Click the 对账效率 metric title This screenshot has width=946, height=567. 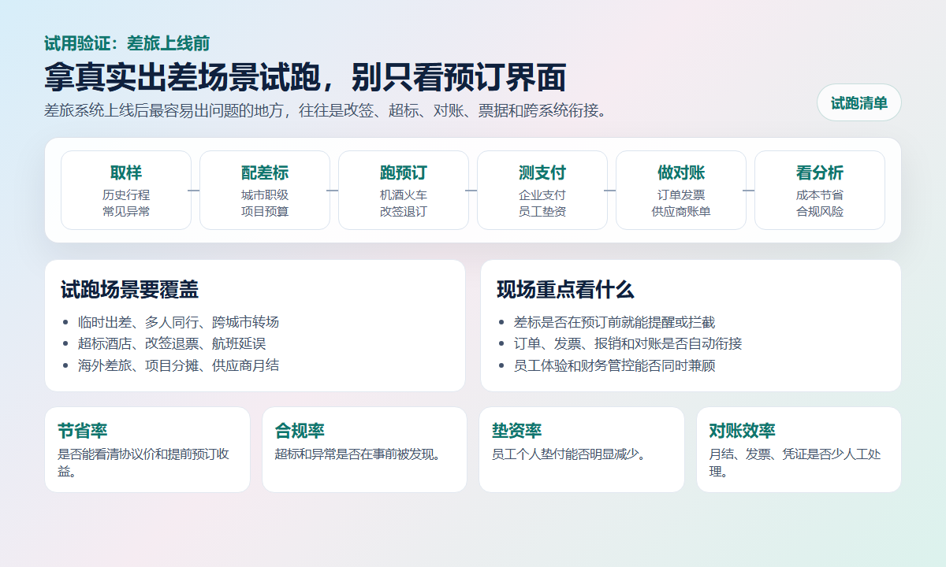pos(742,431)
